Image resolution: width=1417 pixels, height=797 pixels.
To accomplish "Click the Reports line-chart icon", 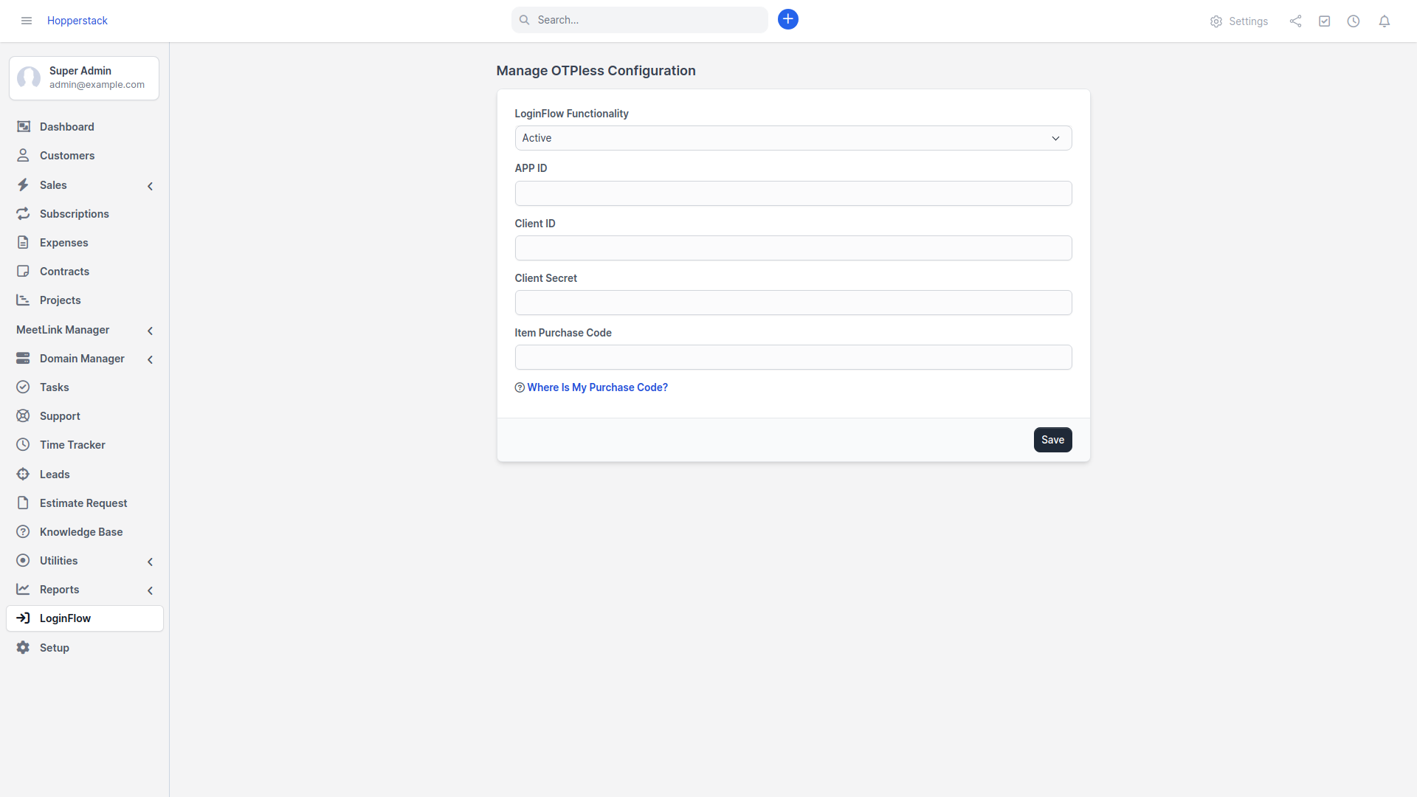I will (x=23, y=590).
